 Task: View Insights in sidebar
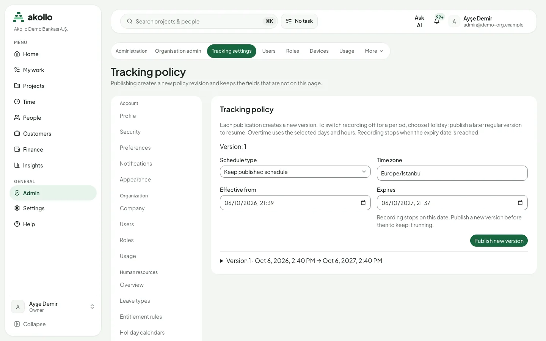click(53, 166)
